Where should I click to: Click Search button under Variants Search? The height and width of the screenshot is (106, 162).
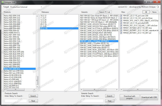(x=110, y=96)
